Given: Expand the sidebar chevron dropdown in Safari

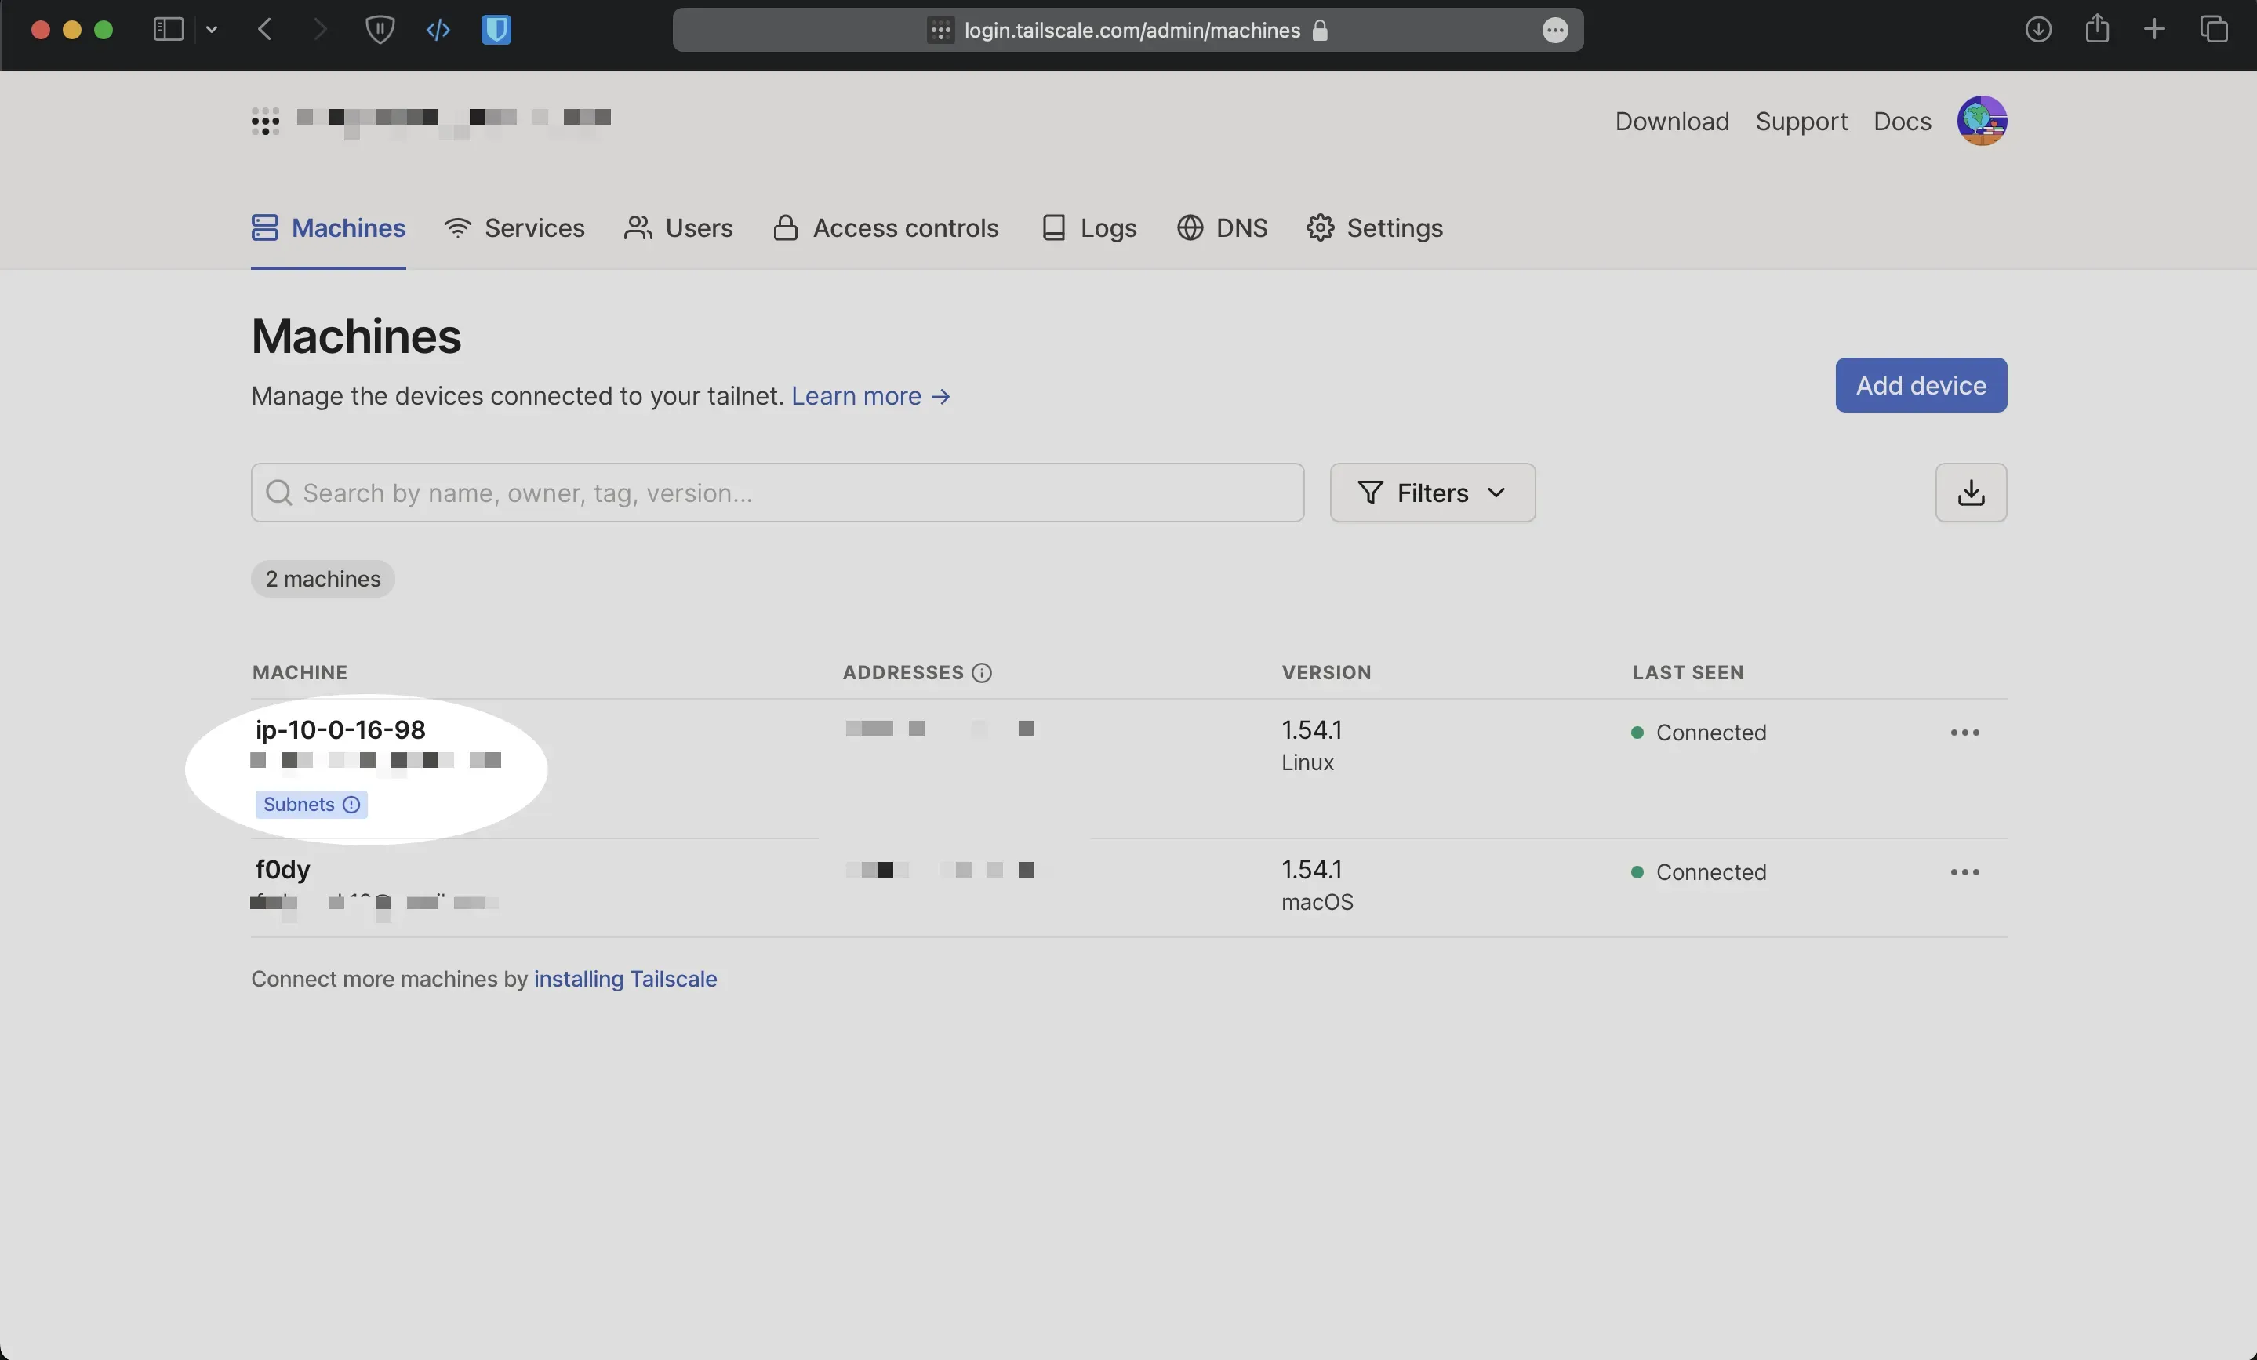Looking at the screenshot, I should point(212,31).
